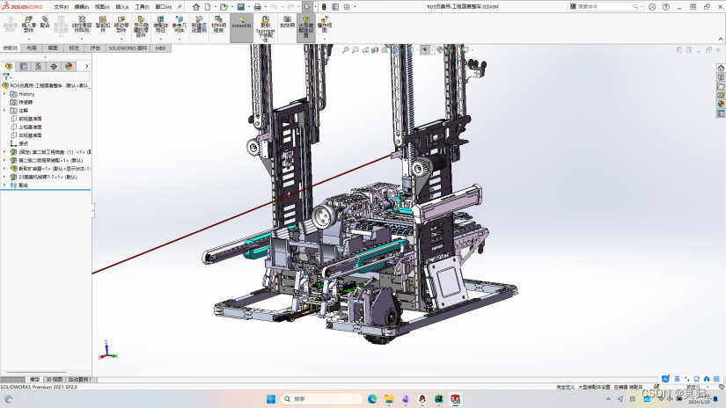This screenshot has height=408, width=726.
Task: Click the Update Speedpak subassemblies tool
Action: pyautogui.click(x=265, y=29)
